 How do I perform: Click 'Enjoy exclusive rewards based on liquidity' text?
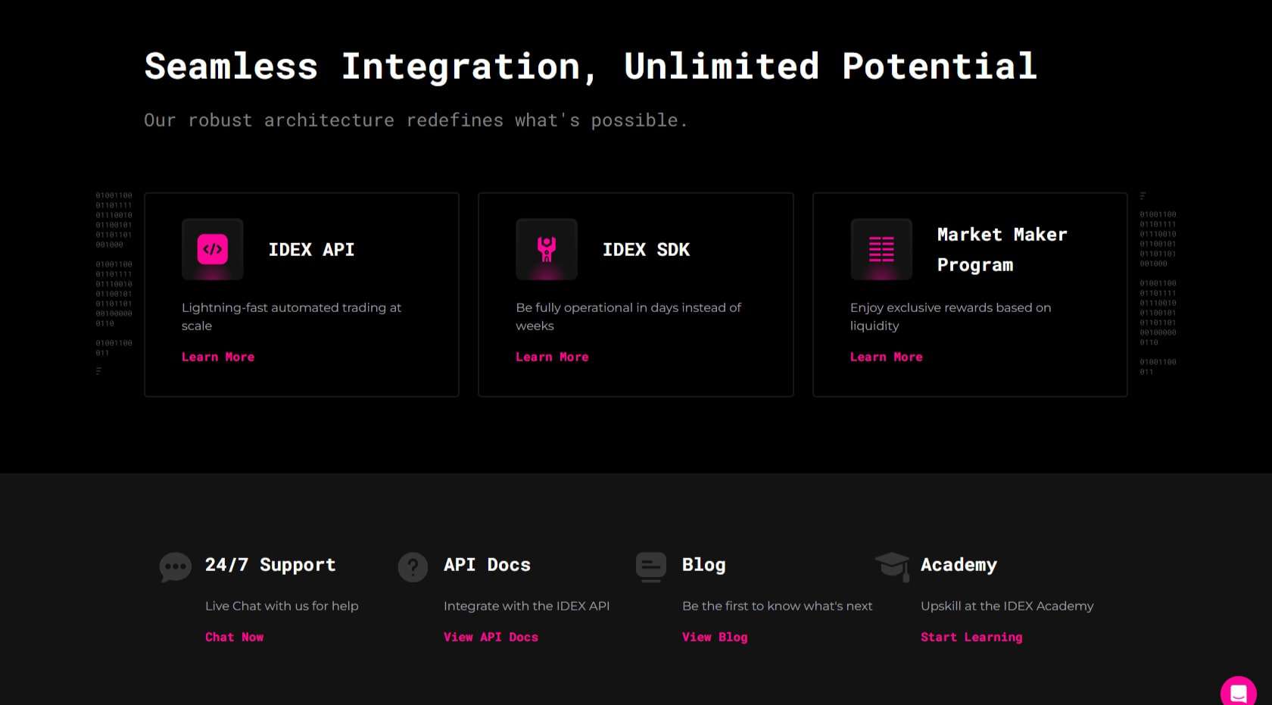(950, 317)
